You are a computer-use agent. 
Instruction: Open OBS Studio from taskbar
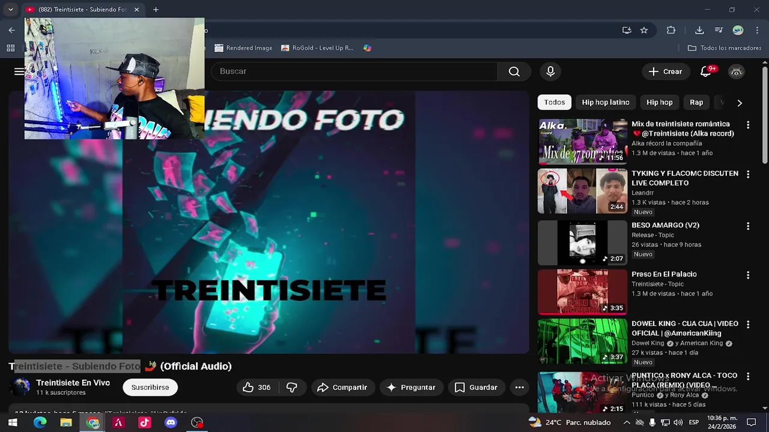click(x=197, y=422)
